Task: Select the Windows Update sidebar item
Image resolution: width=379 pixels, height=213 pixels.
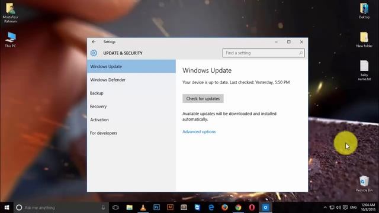Action: [x=131, y=66]
